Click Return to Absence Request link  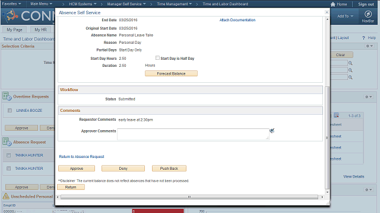(82, 157)
